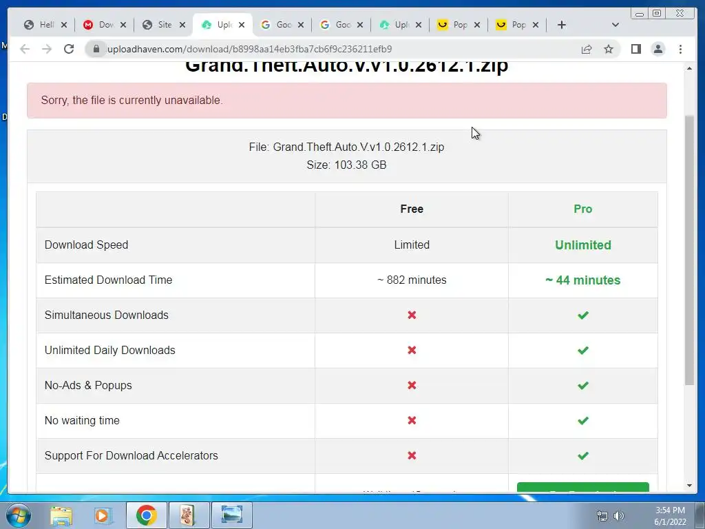705x529 pixels.
Task: Open the Chrome three-dot menu
Action: (680, 49)
